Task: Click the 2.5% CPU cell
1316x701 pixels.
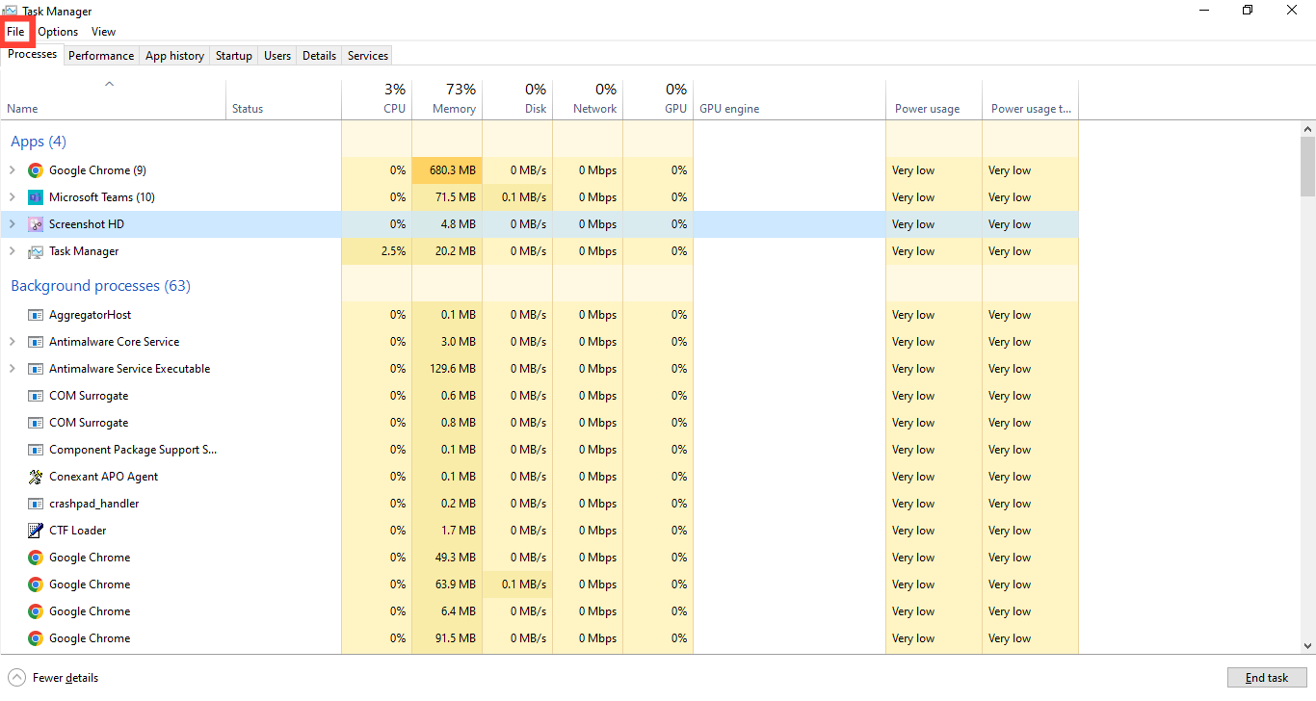Action: tap(377, 251)
